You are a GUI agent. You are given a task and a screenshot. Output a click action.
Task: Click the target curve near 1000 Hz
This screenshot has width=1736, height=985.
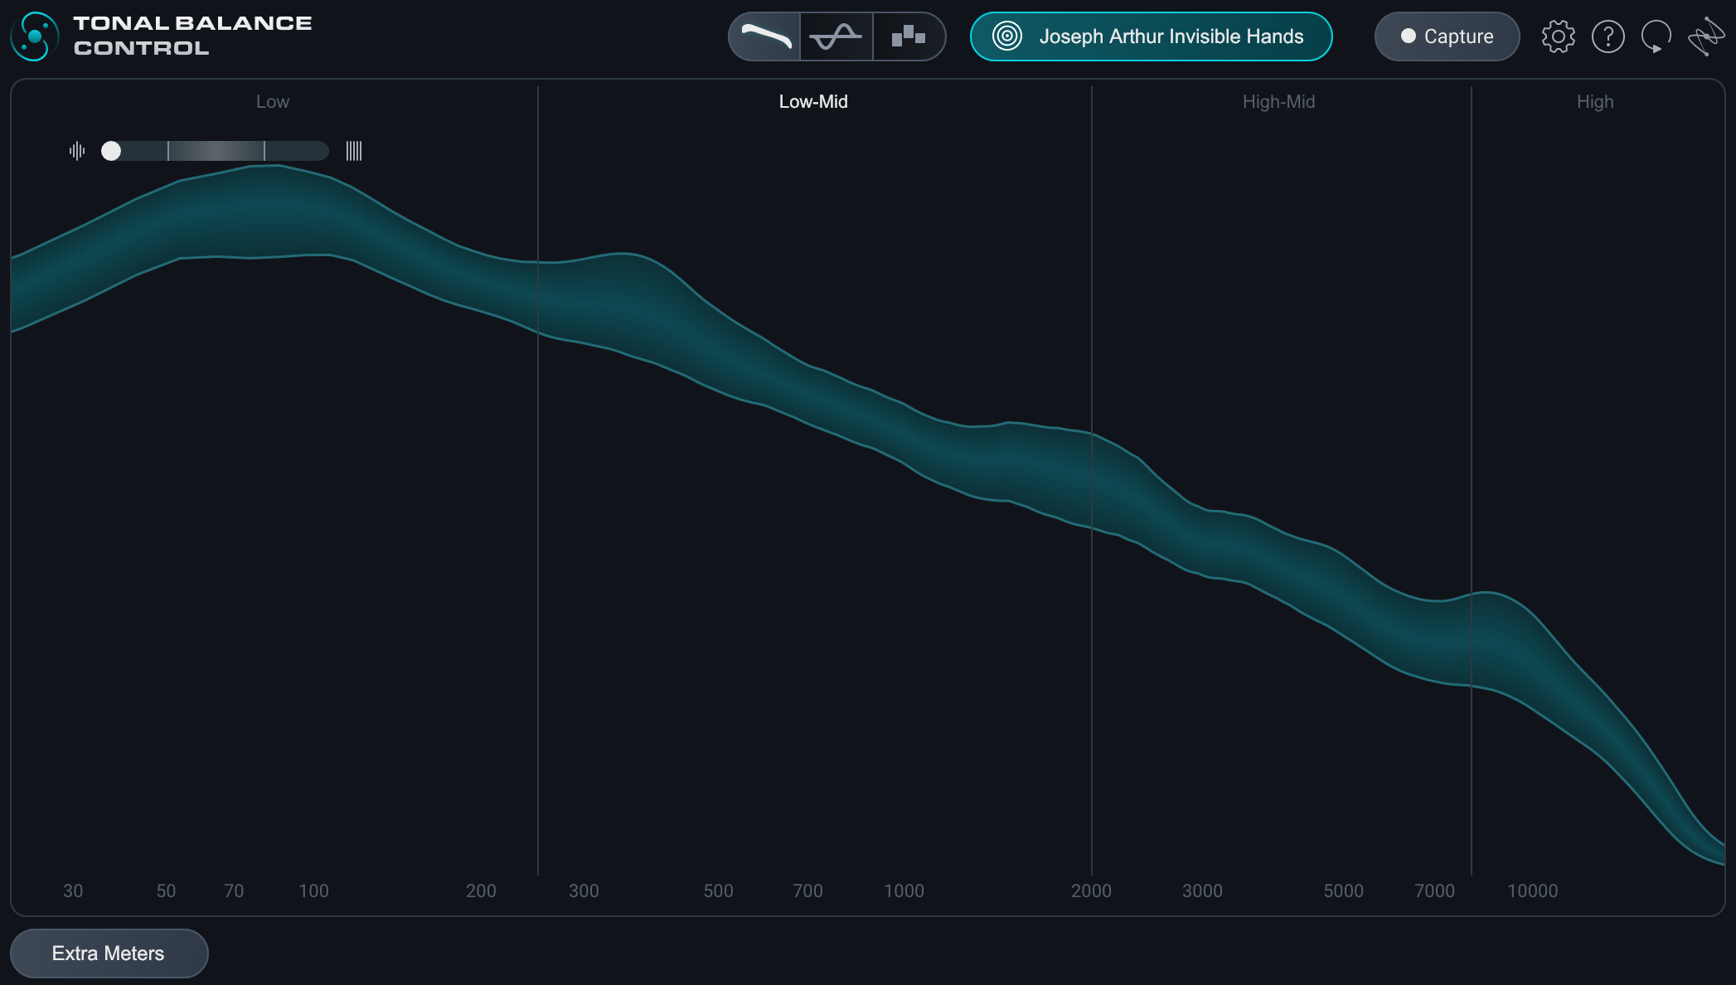point(904,433)
